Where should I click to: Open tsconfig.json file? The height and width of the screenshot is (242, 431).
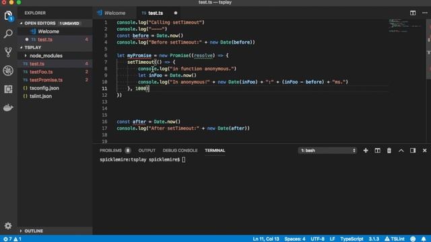click(x=55, y=88)
